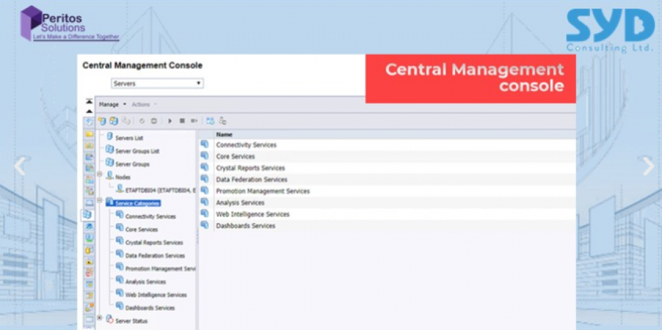This screenshot has height=330, width=662.
Task: Select Data Federation Services in the left tree
Action: coord(155,256)
